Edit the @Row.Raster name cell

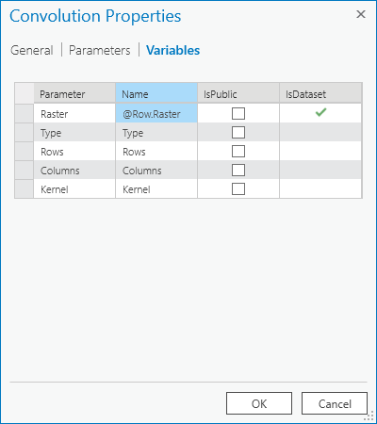[156, 113]
